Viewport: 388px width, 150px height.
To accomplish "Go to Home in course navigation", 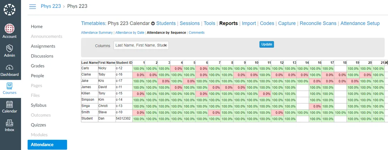I will 37,27.
